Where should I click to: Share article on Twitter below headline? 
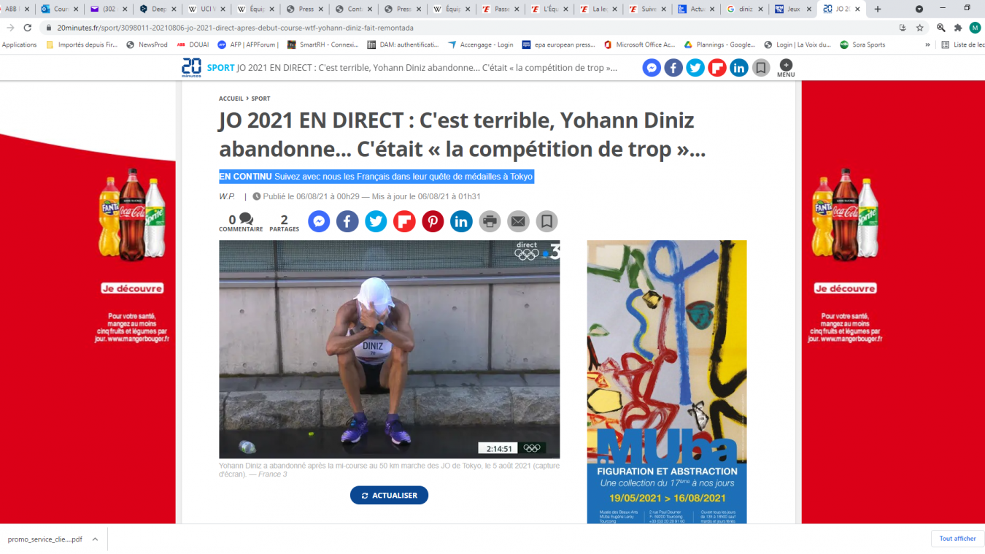click(376, 221)
